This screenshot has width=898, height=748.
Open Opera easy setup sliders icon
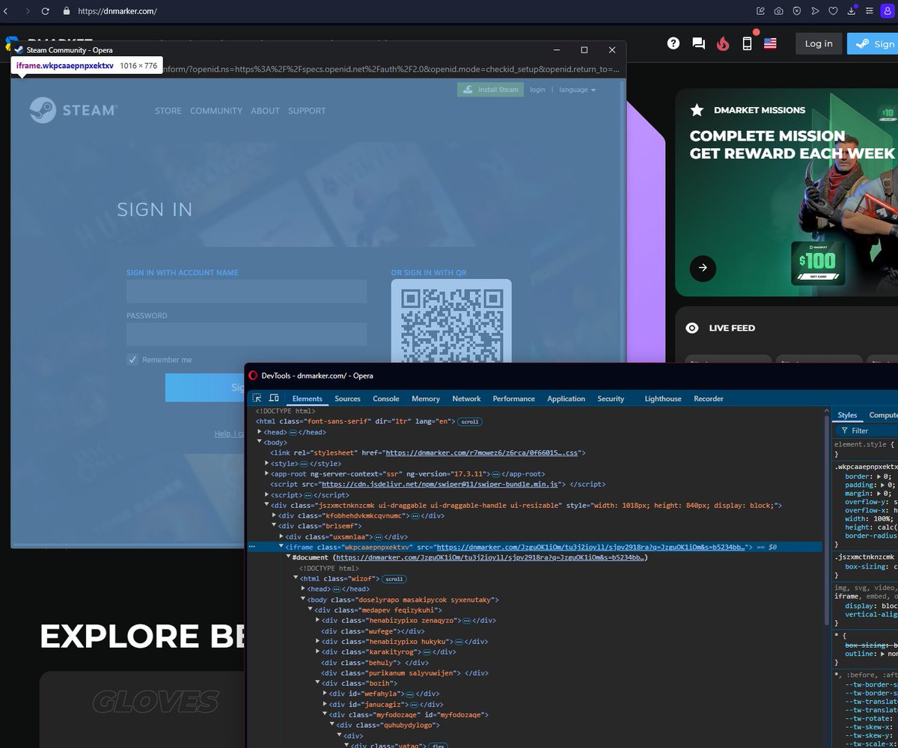coord(870,11)
